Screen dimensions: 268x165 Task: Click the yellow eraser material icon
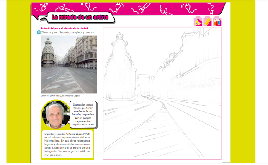(x=208, y=21)
